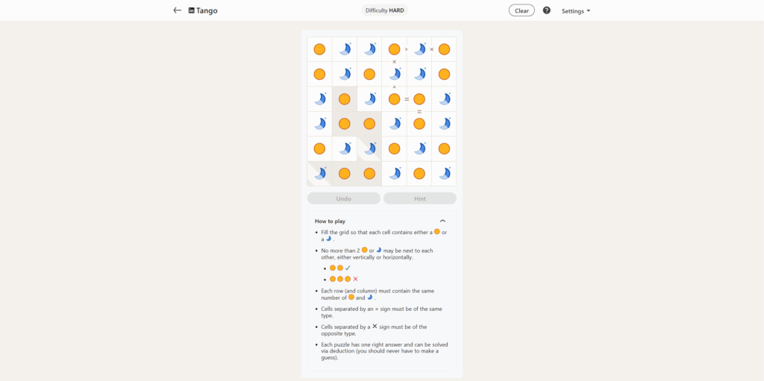Open the help question mark icon

tap(547, 10)
